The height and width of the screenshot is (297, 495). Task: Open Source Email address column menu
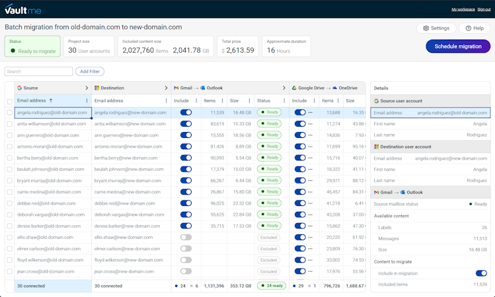click(x=87, y=100)
